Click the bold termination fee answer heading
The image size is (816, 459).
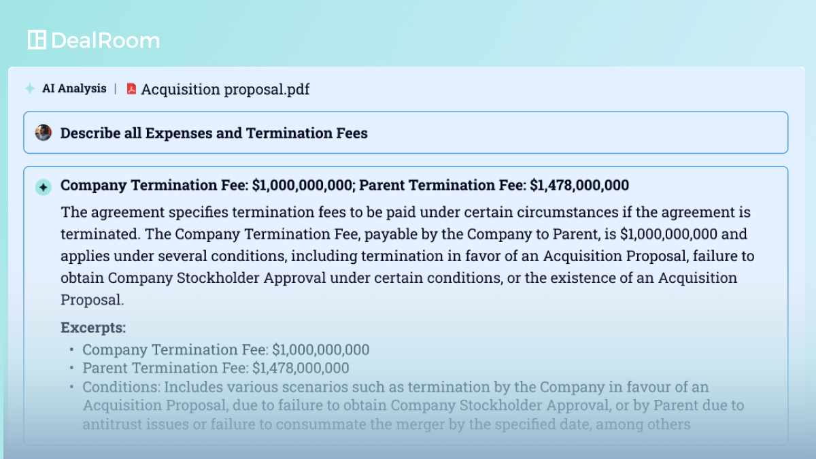click(344, 186)
